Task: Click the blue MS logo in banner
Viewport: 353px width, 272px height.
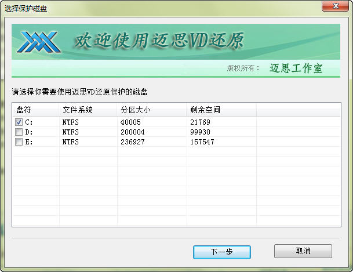Action: pyautogui.click(x=39, y=42)
